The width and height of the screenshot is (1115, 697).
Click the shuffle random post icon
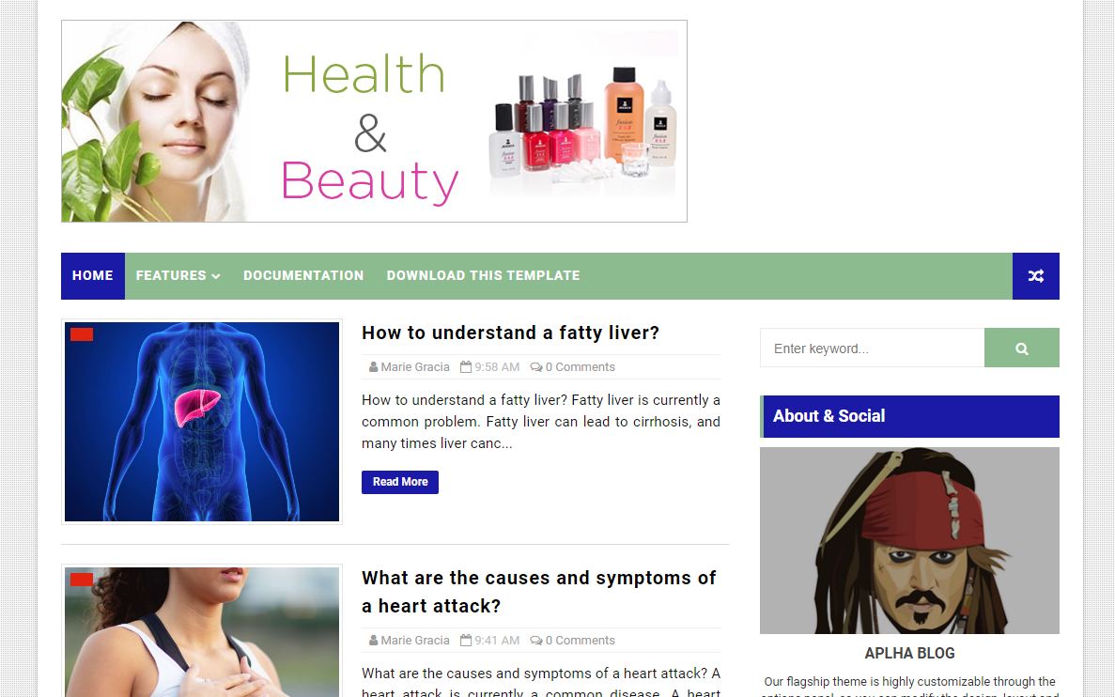1035,276
